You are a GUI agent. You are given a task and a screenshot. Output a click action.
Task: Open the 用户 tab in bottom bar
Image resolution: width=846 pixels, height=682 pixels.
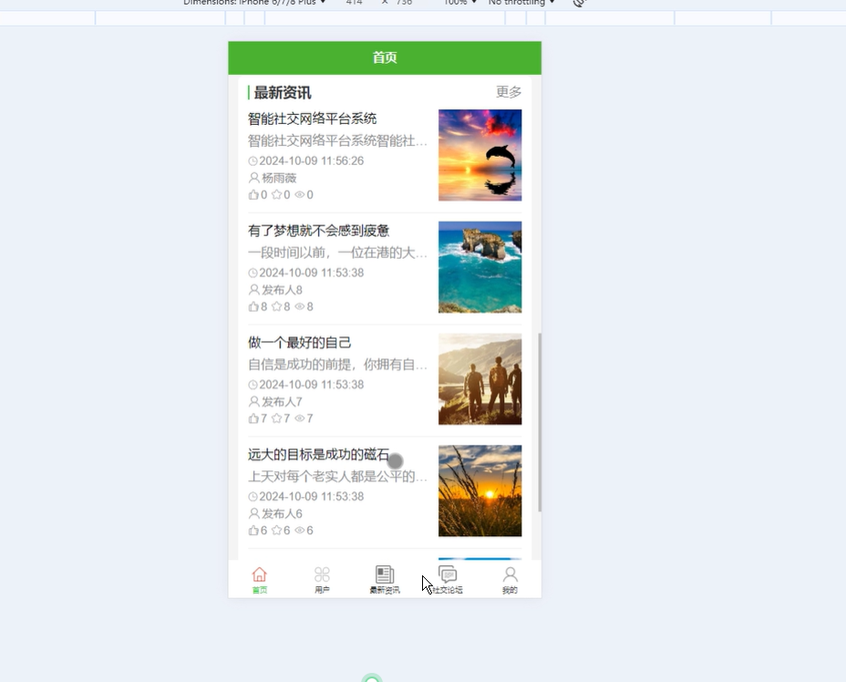point(322,580)
